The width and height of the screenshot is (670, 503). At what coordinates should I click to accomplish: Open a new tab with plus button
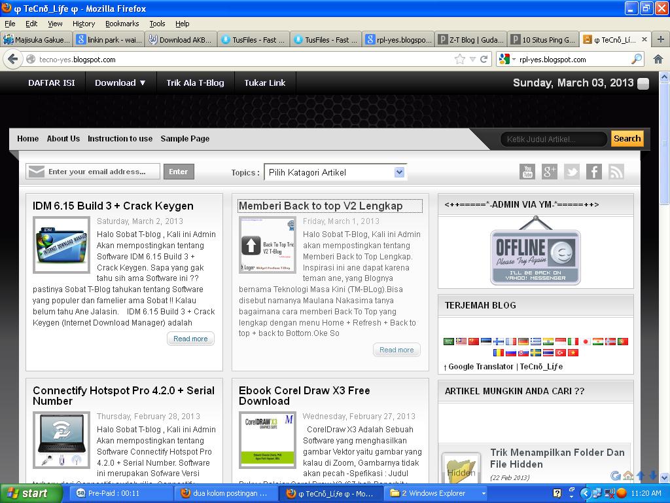[x=661, y=39]
